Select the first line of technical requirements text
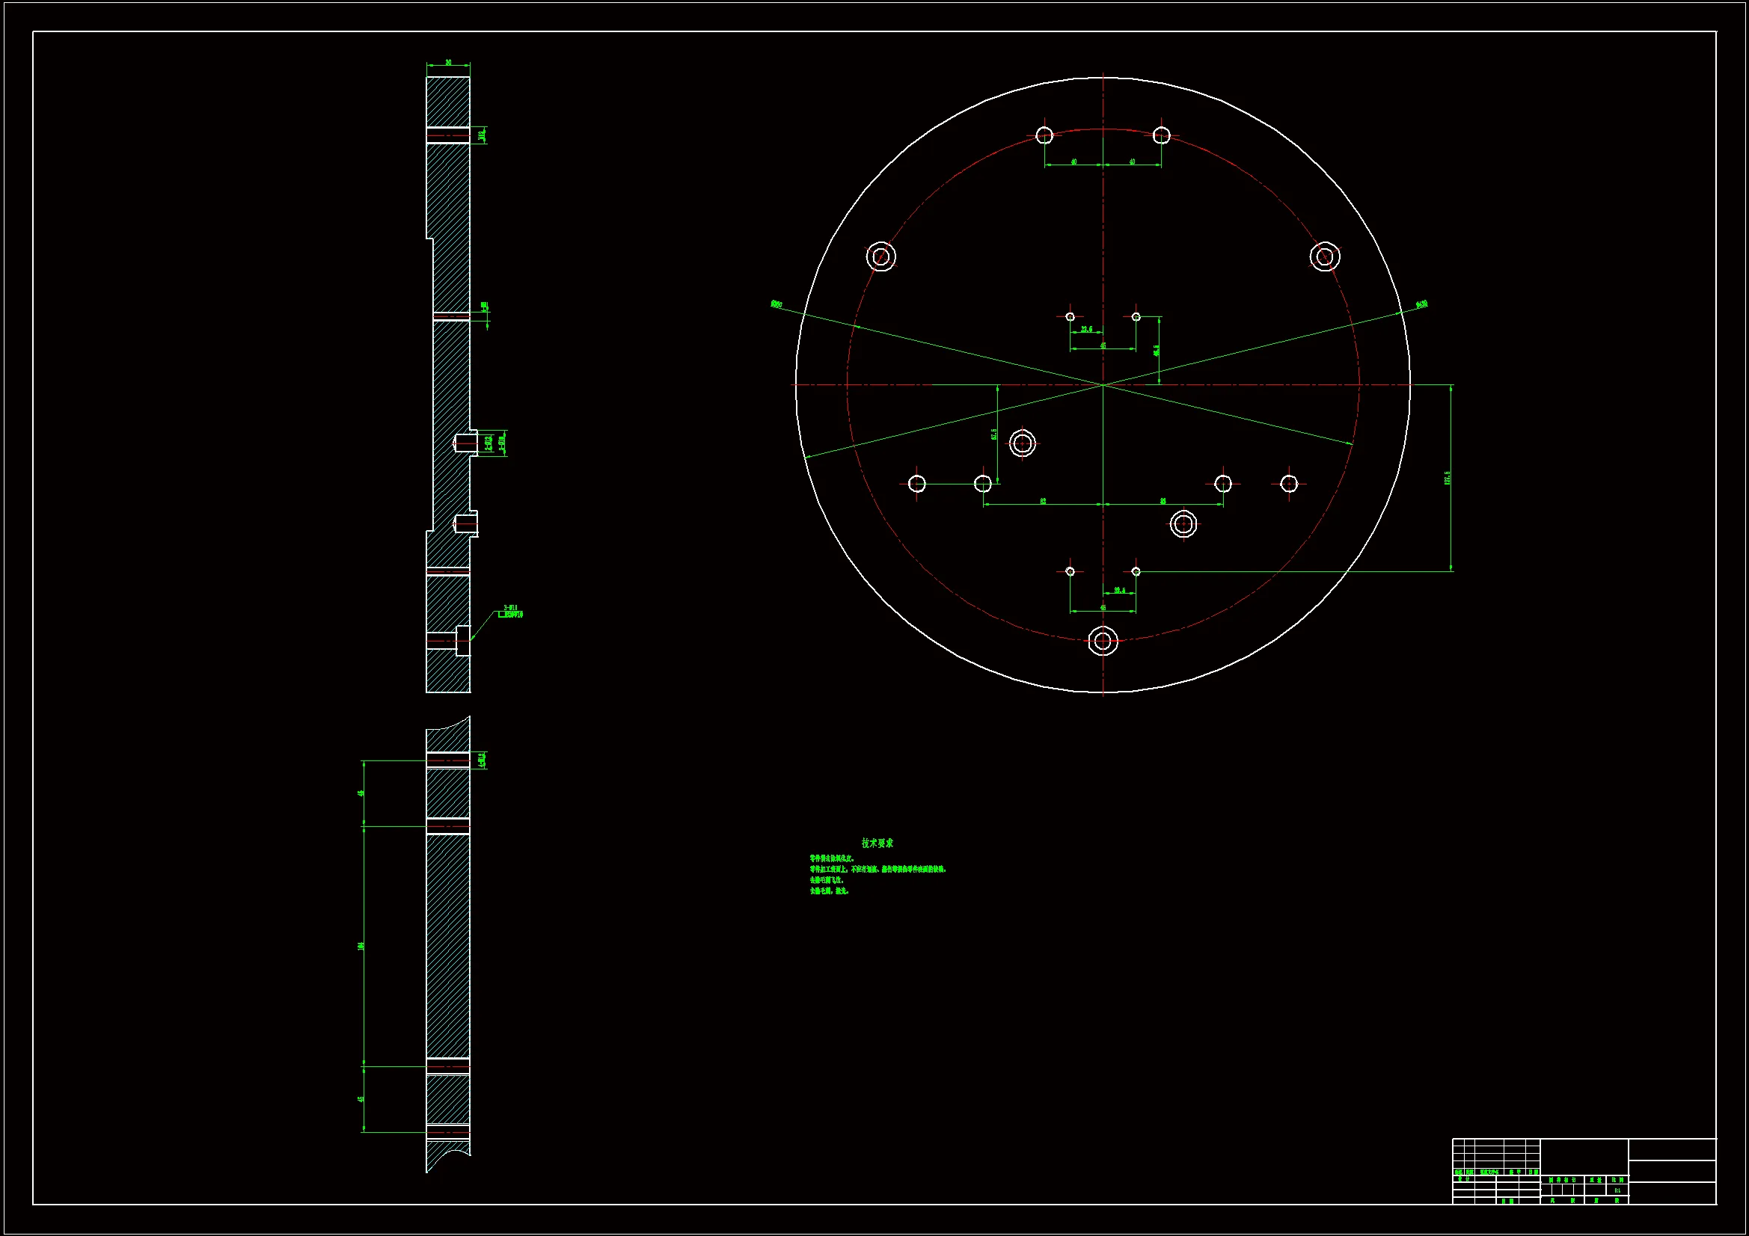Viewport: 1749px width, 1236px height. 832,858
